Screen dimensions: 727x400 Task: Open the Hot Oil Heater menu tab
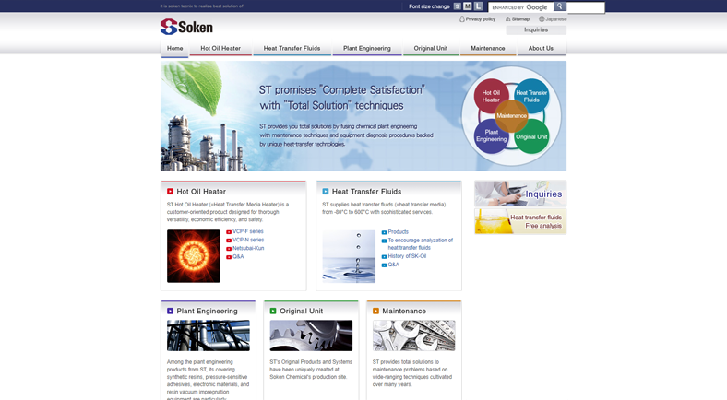[x=220, y=49]
